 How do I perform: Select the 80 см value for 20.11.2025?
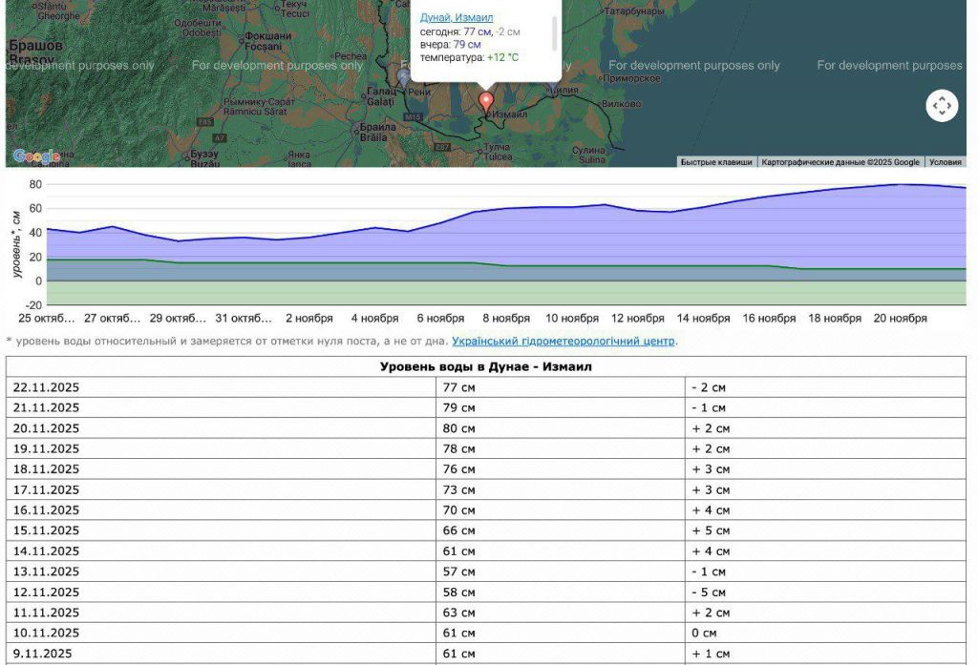[458, 428]
